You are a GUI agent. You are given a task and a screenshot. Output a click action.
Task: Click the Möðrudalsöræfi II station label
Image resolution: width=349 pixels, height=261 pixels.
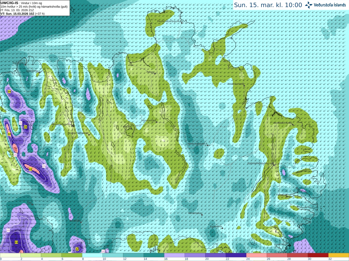(x=198, y=144)
